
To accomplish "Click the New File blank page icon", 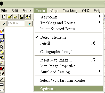I will click(x=4, y=17).
